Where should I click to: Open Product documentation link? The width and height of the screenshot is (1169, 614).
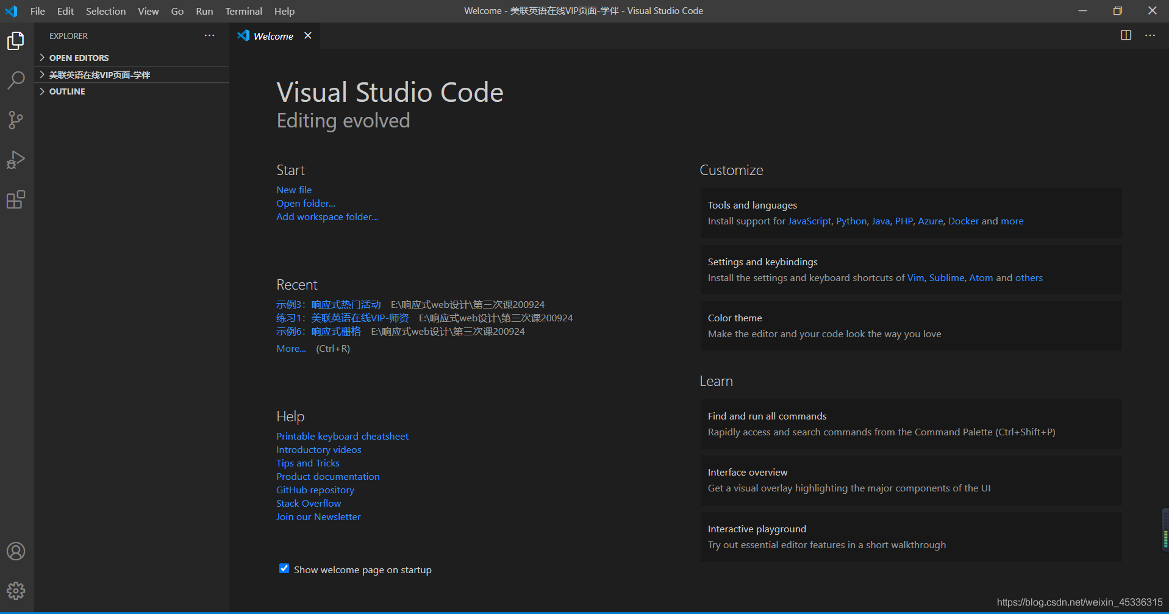[327, 476]
